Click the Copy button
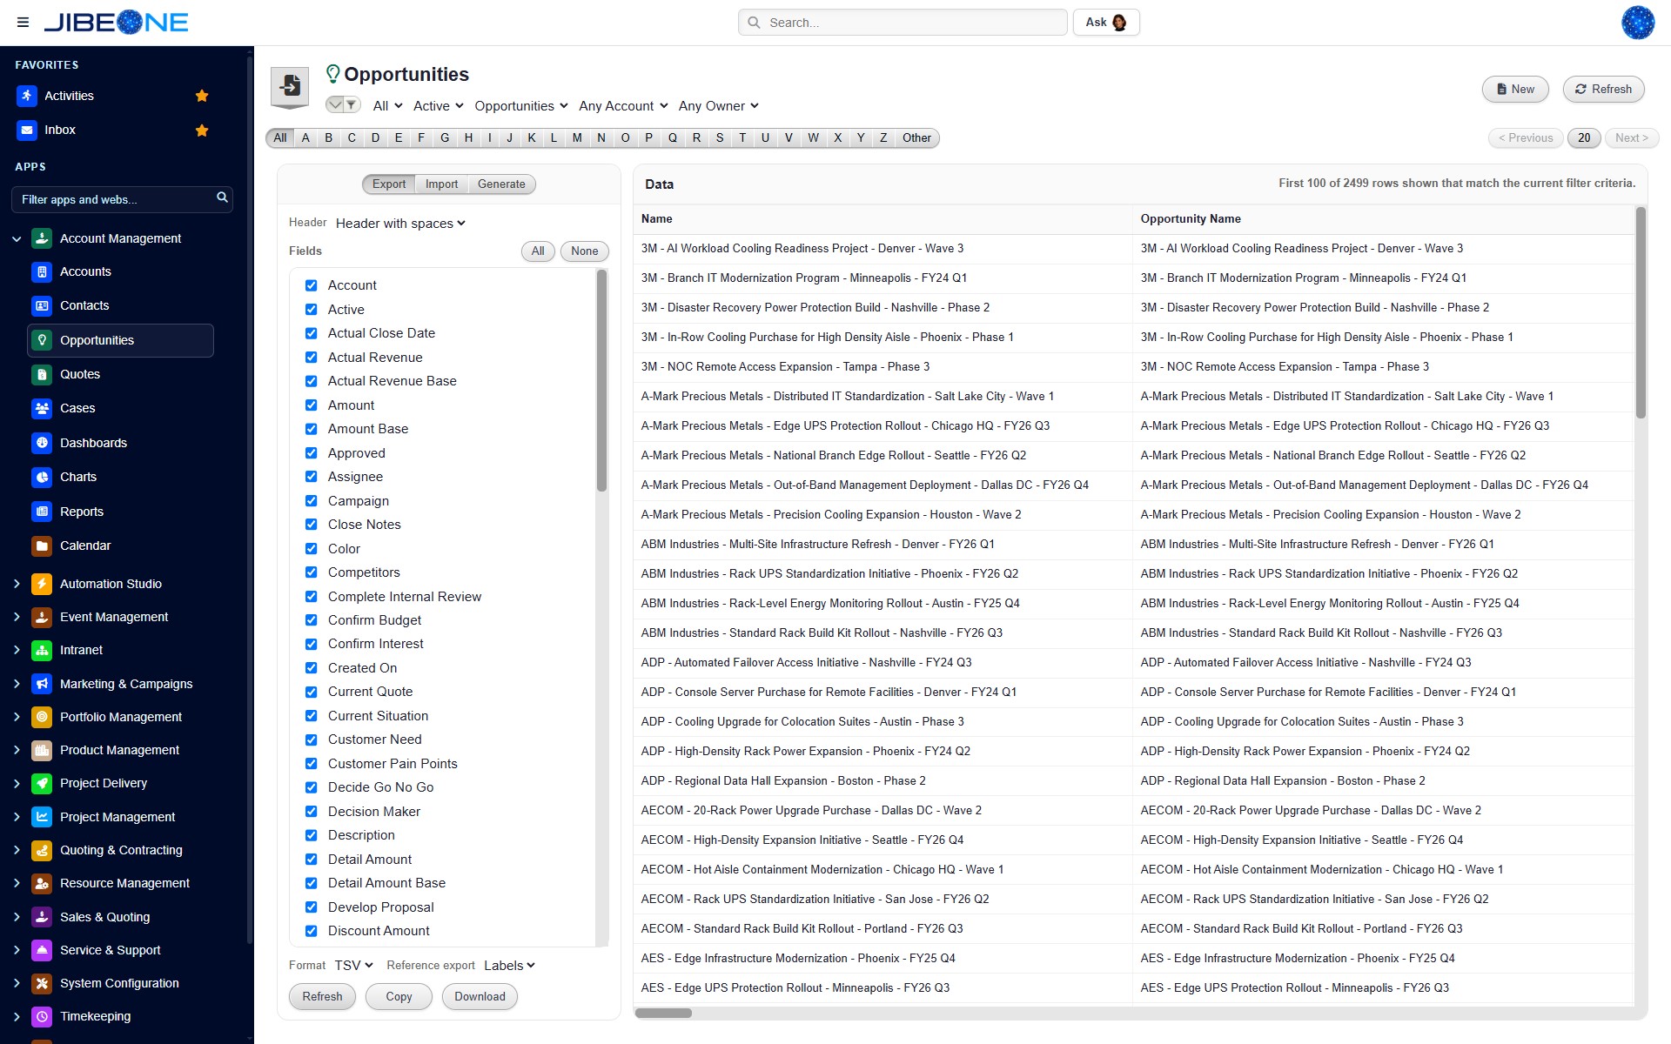This screenshot has height=1044, width=1671. [x=399, y=997]
